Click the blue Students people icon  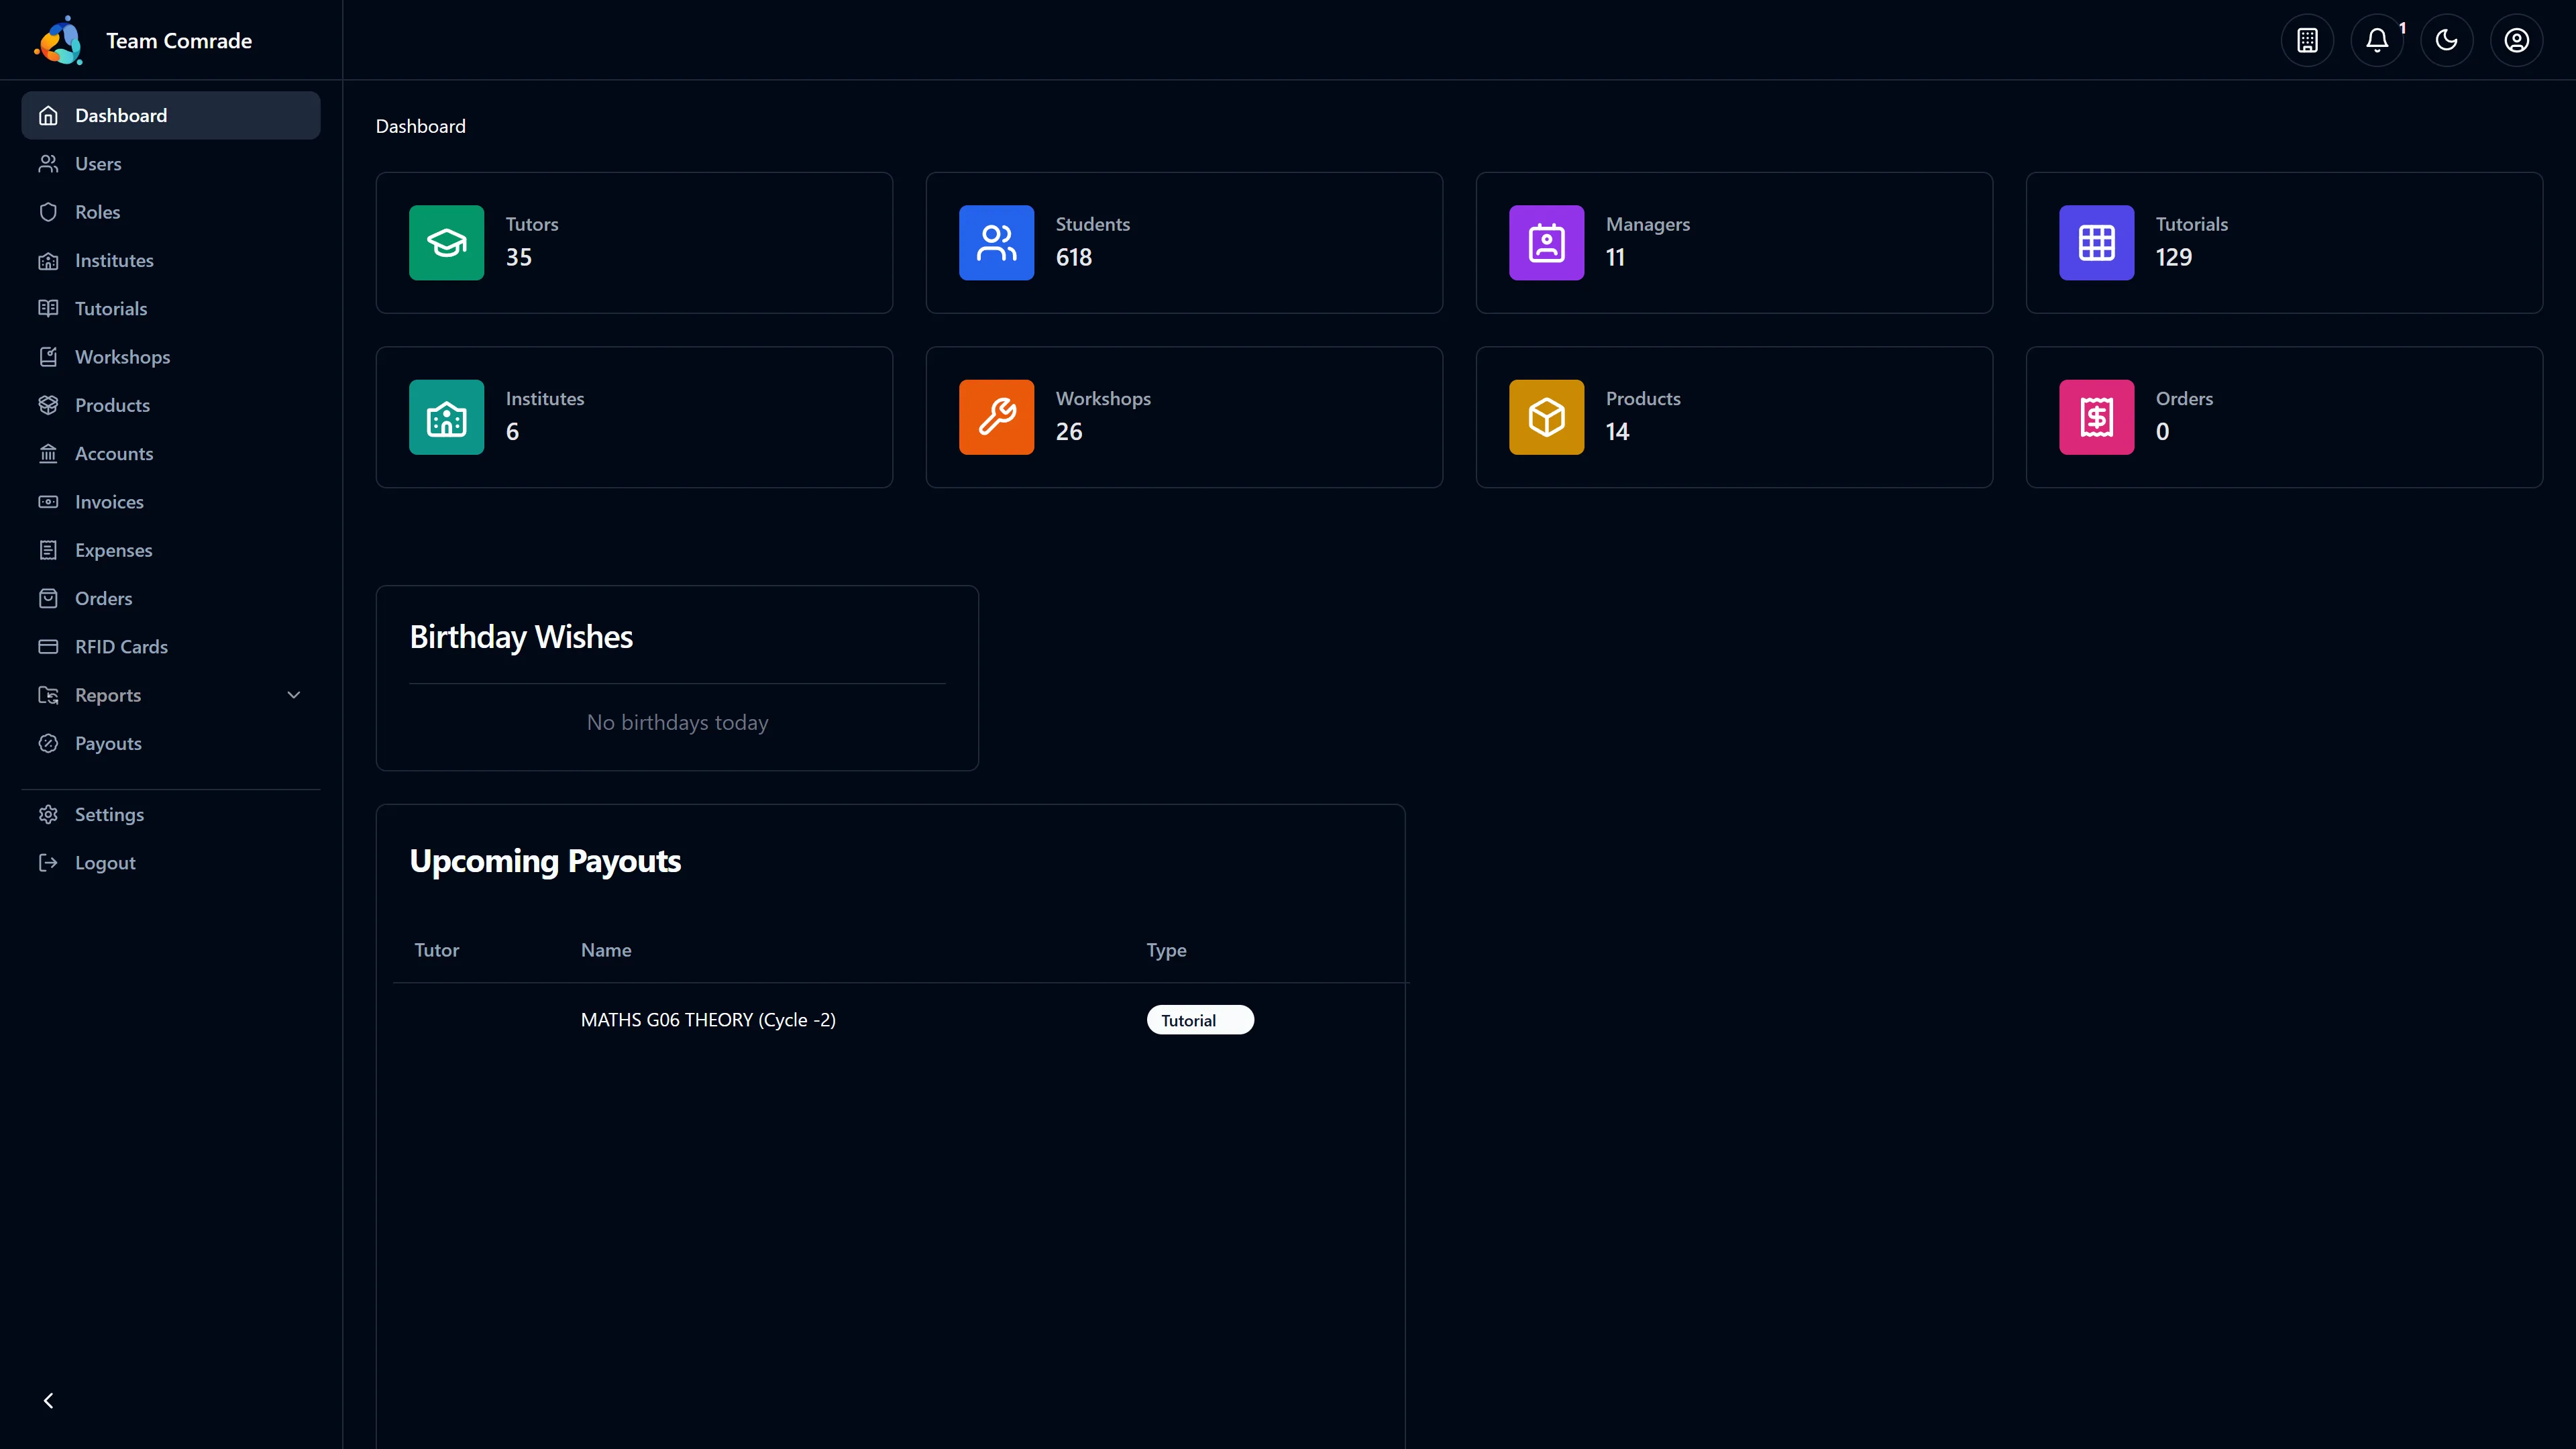click(996, 243)
